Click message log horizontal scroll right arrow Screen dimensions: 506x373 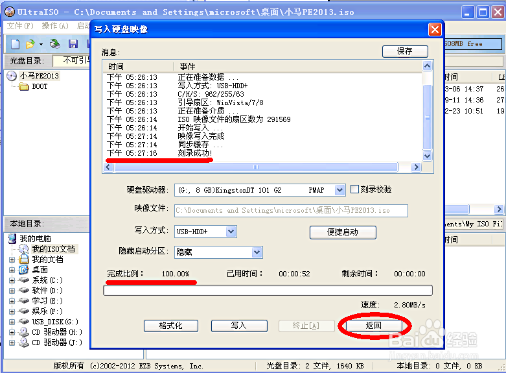coord(416,167)
